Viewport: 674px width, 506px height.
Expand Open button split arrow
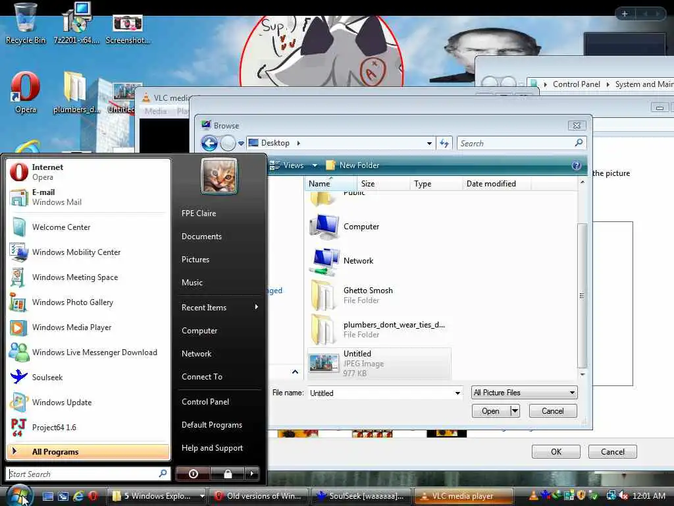(x=515, y=411)
